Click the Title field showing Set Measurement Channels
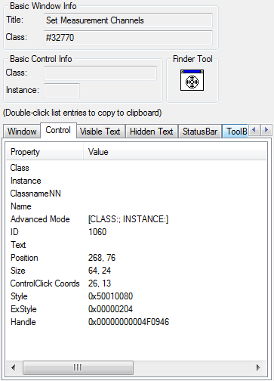This screenshot has height=381, width=274. pos(128,20)
